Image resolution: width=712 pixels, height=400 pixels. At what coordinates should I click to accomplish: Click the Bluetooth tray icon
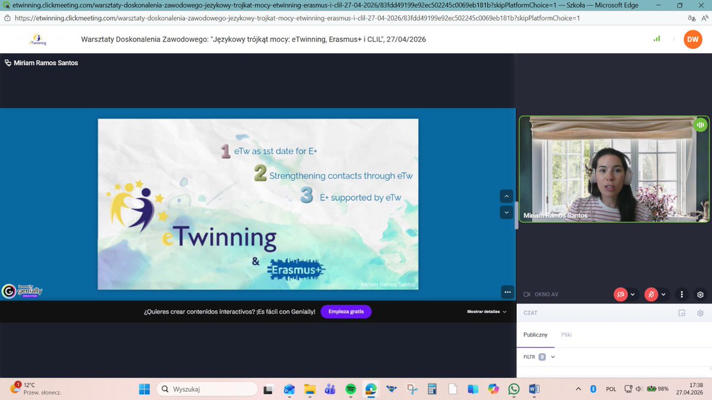593,389
